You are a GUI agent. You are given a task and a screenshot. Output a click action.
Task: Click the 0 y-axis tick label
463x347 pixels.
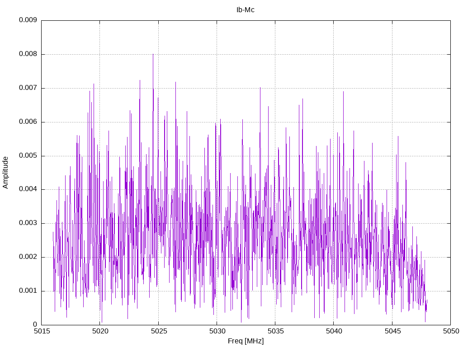(35, 324)
